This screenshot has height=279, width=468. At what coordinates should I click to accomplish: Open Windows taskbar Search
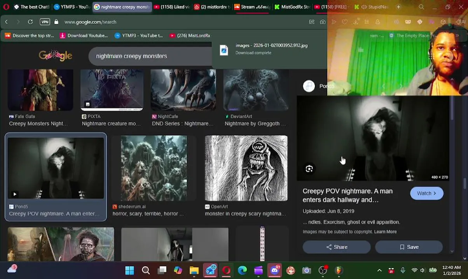pyautogui.click(x=146, y=270)
